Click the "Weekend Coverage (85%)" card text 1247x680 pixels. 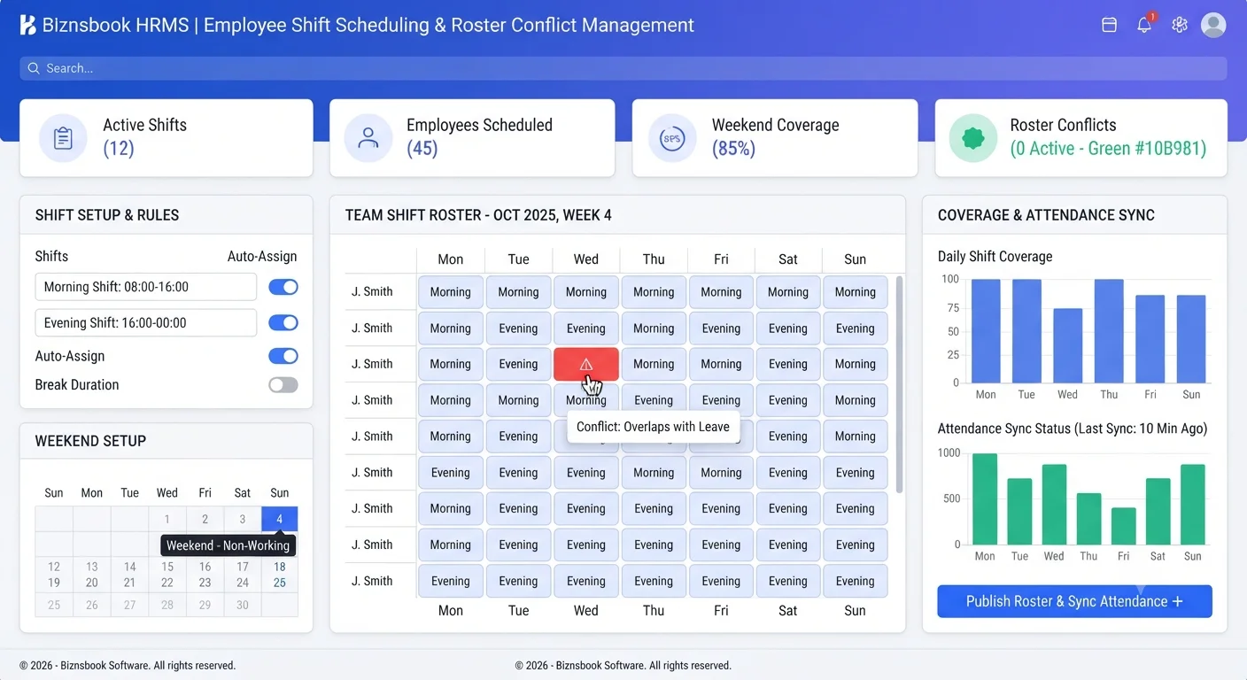point(776,136)
